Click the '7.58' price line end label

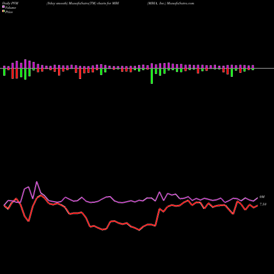263,204
